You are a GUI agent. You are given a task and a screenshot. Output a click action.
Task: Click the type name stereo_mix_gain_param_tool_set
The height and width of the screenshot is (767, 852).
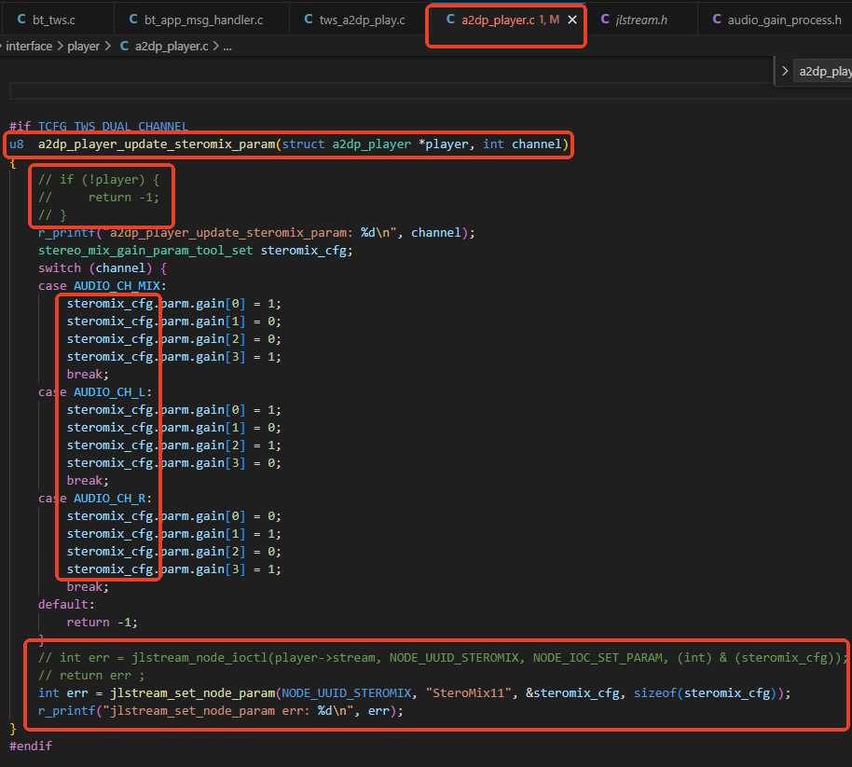(x=145, y=251)
